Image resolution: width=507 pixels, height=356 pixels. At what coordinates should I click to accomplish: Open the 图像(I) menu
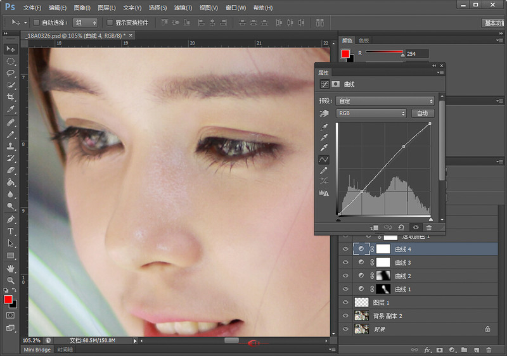click(x=82, y=8)
